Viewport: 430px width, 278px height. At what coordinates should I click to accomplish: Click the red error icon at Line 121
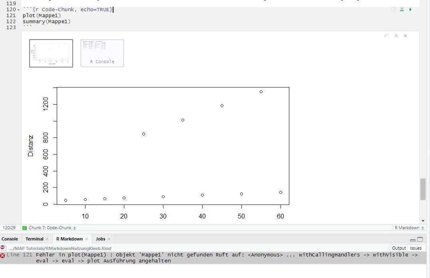[x=3, y=255]
